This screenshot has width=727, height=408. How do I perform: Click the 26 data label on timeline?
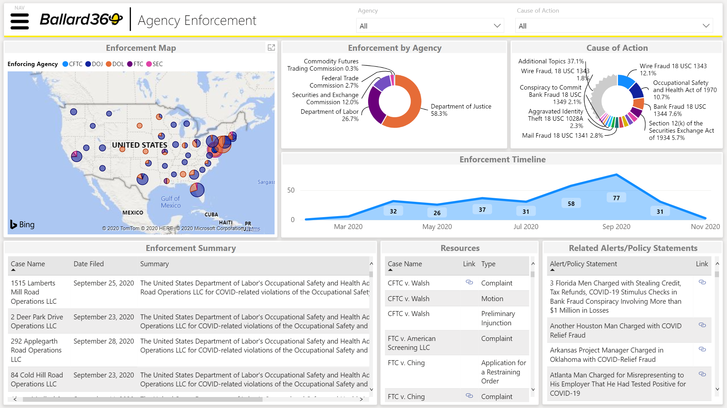point(437,213)
